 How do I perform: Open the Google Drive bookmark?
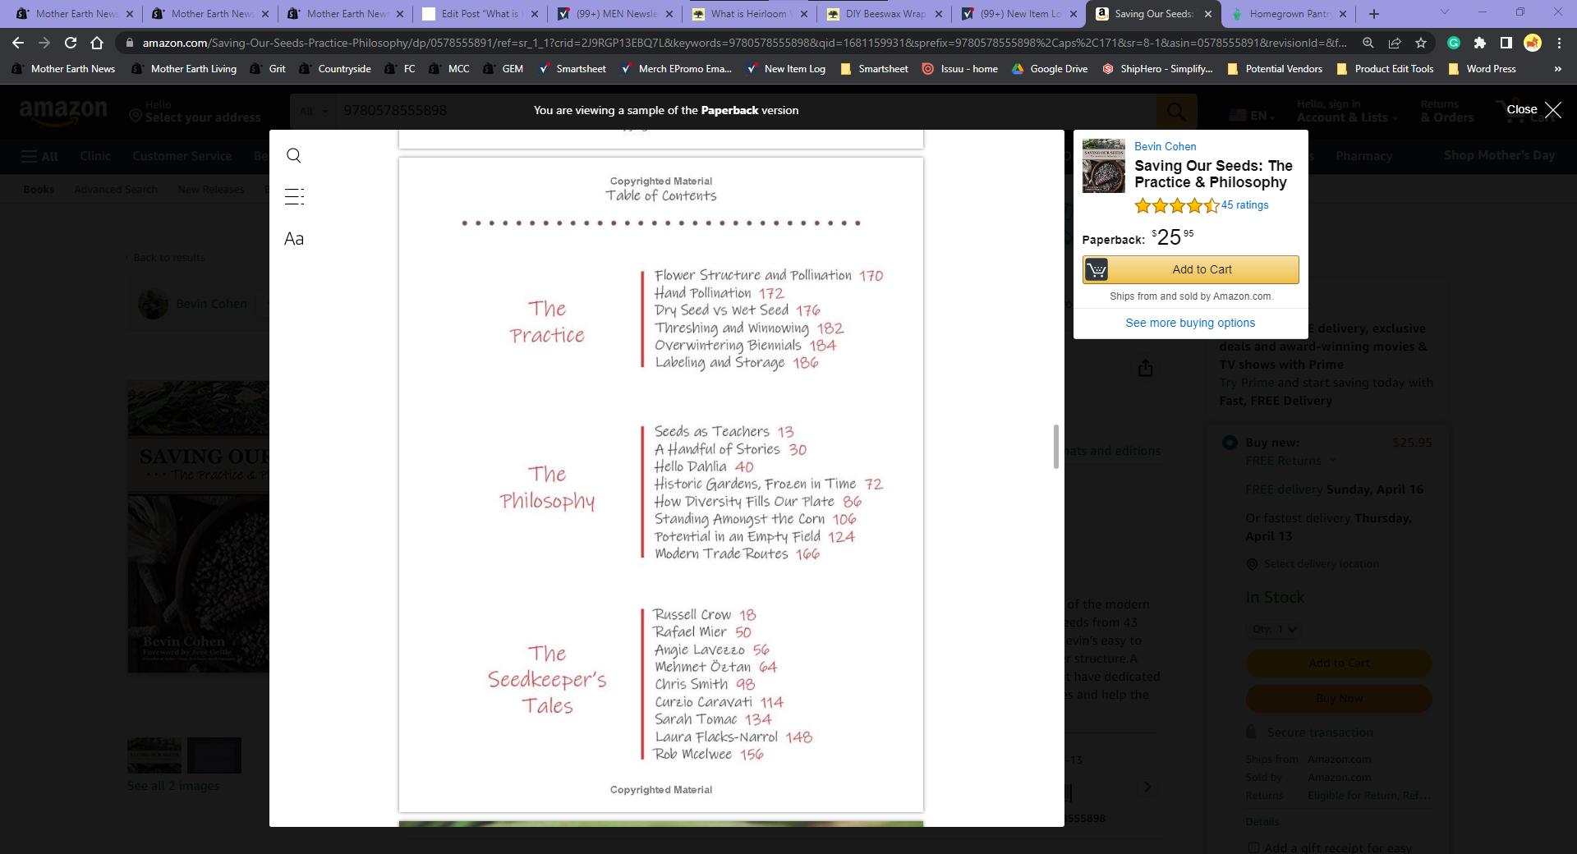pyautogui.click(x=1049, y=69)
